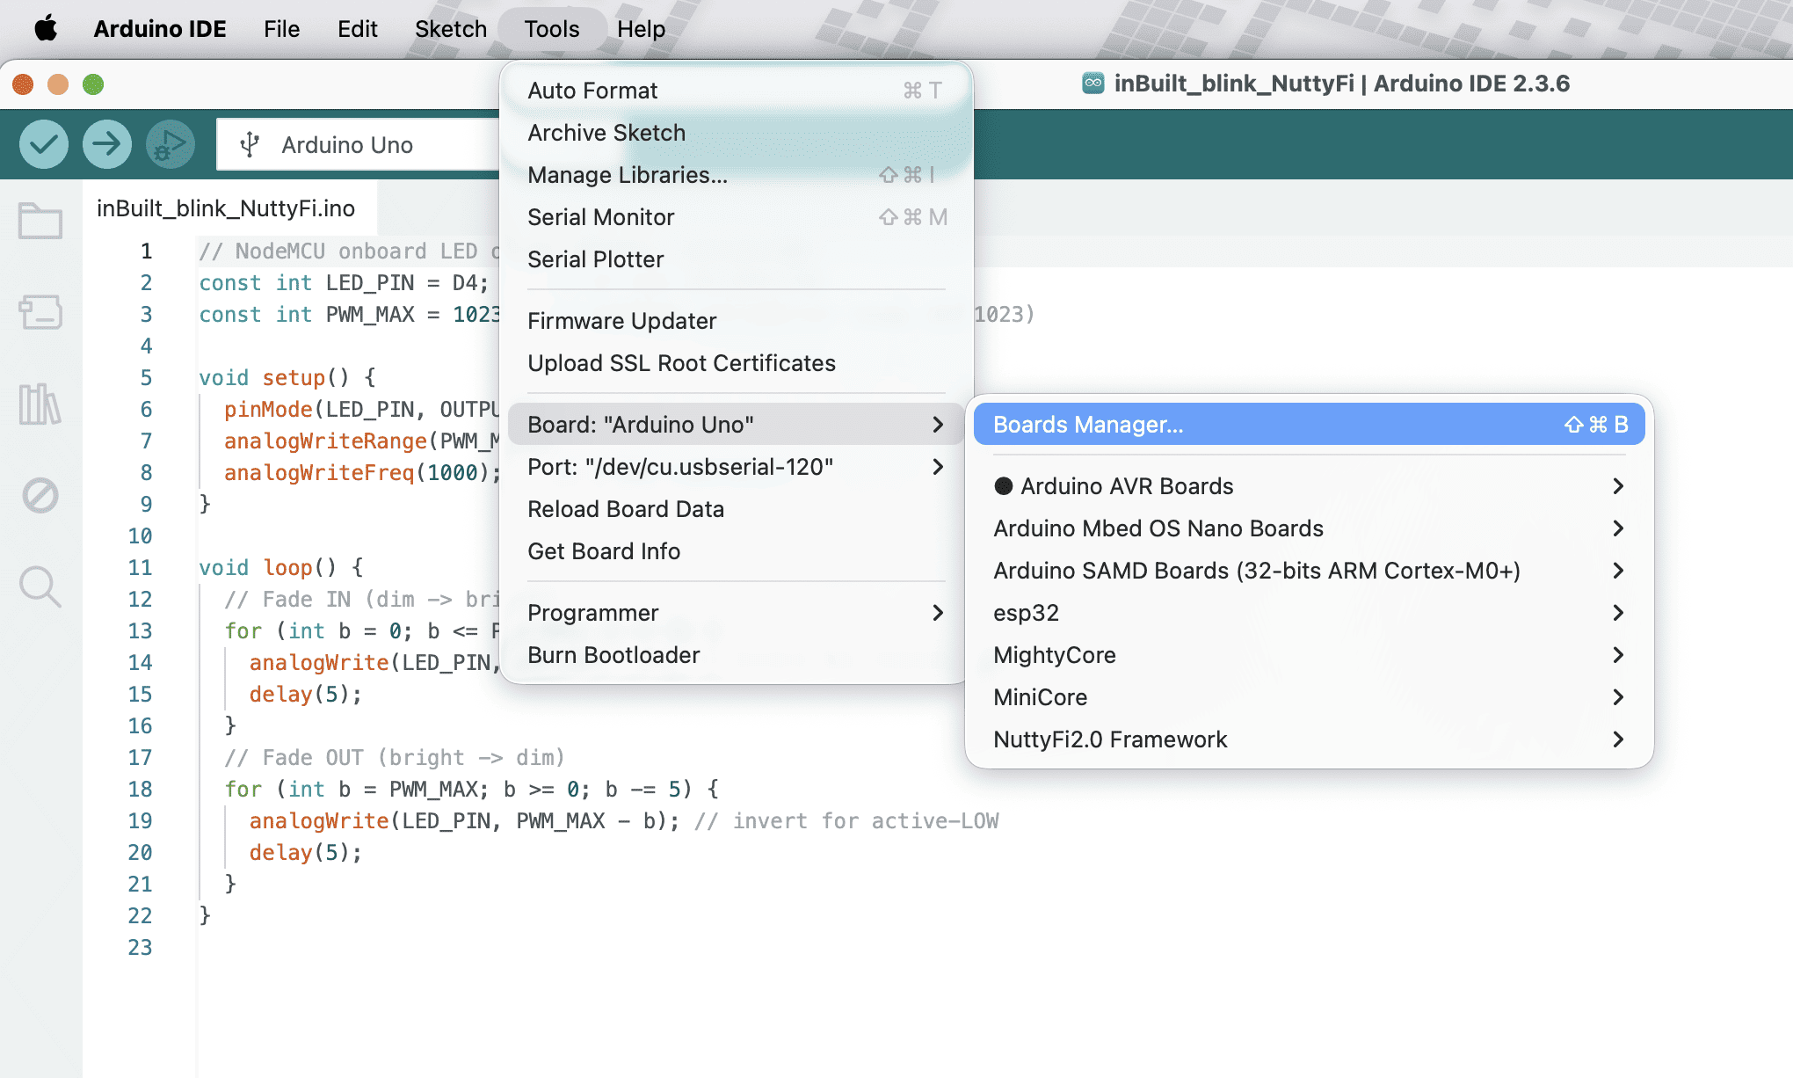
Task: Click the Verify sketch checkmark button
Action: [x=44, y=144]
